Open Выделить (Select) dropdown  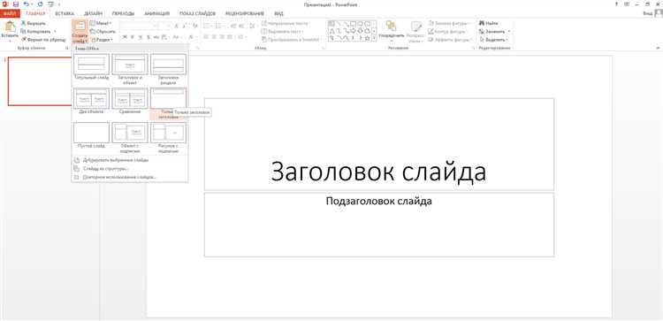[493, 39]
